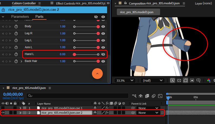Open show channel and color management
The height and width of the screenshot is (124, 215).
click(x=209, y=80)
